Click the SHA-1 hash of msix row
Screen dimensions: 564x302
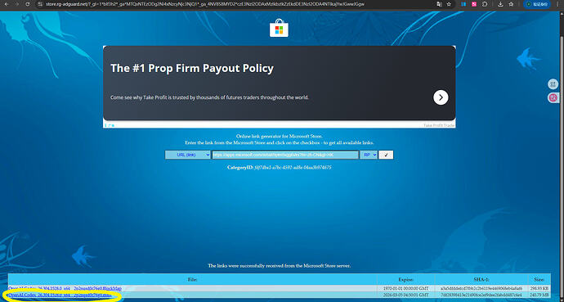click(481, 295)
